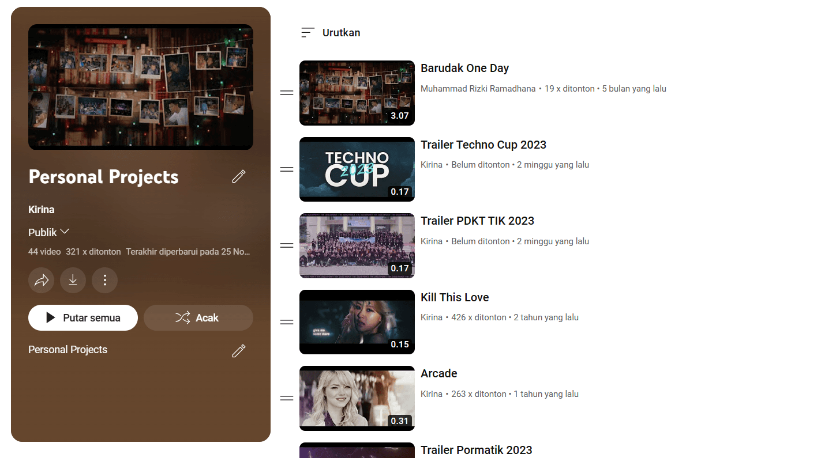Open the Trailer Pormatik 2023 title

(x=477, y=450)
